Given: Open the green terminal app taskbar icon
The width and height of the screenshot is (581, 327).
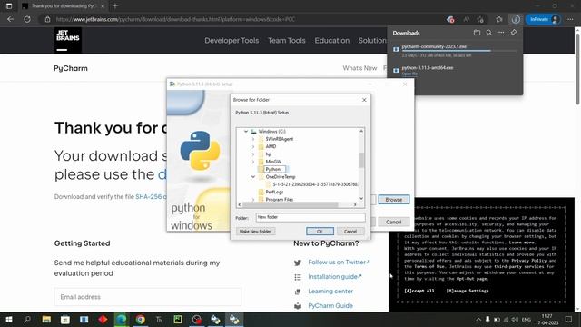Looking at the screenshot, I should (178, 319).
